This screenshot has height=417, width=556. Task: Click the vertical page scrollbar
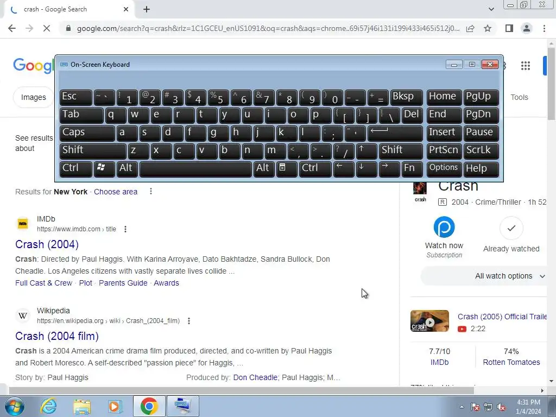point(551,83)
